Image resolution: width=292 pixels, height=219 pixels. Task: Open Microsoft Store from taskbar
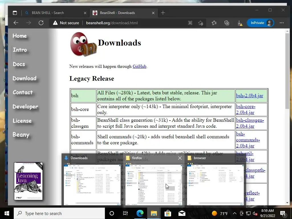(168, 213)
